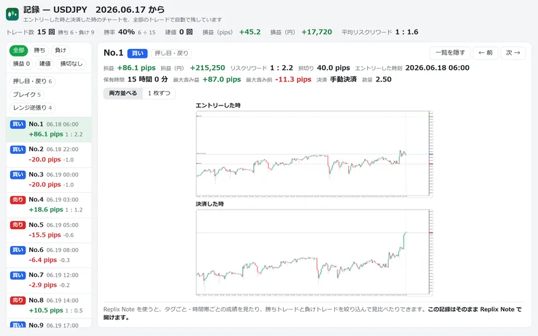This screenshot has height=336, width=538.
Task: Click the quantity value 2.50
Action: coord(383,79)
